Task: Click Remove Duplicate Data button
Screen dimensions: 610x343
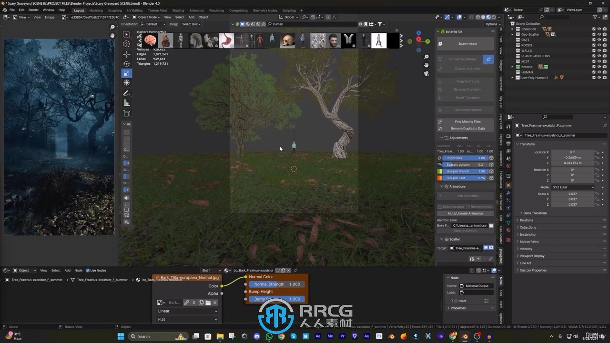Action: [x=465, y=128]
